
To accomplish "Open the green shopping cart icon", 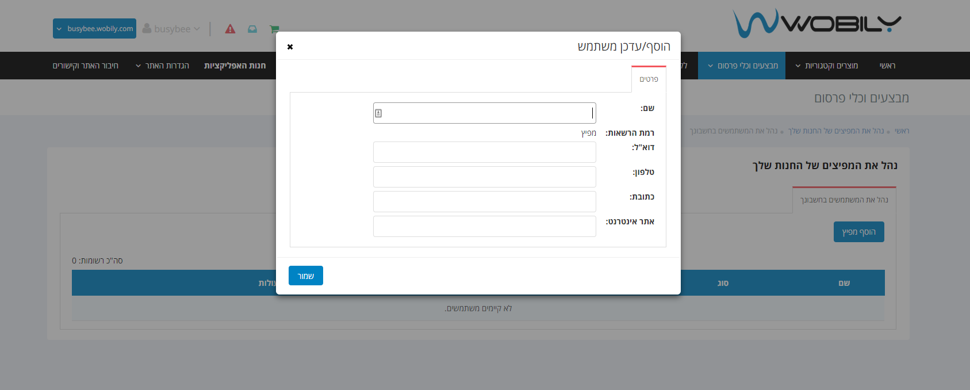I will (x=274, y=29).
